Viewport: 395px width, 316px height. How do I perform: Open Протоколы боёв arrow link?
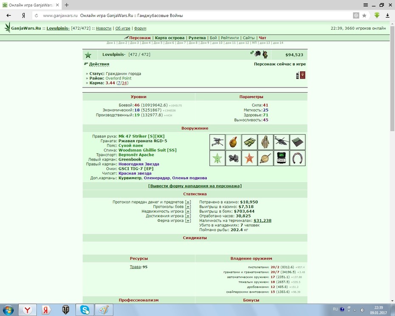point(188,207)
